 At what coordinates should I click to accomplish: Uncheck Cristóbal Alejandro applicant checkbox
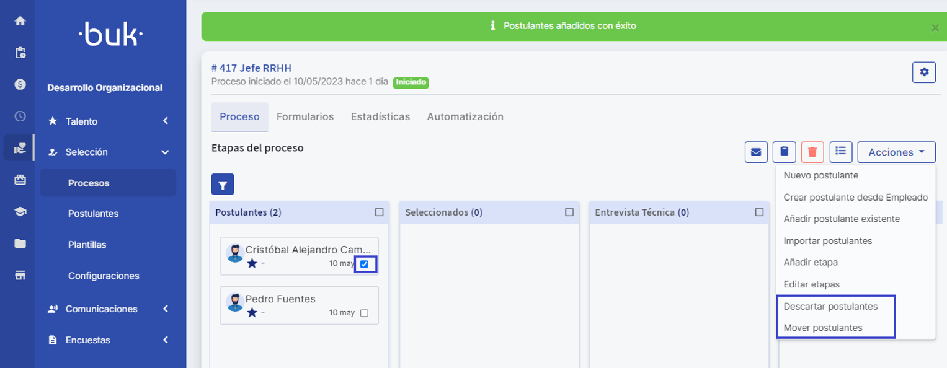[365, 265]
